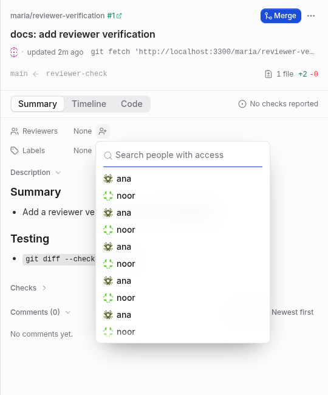Click the git fetch command text

point(202,52)
